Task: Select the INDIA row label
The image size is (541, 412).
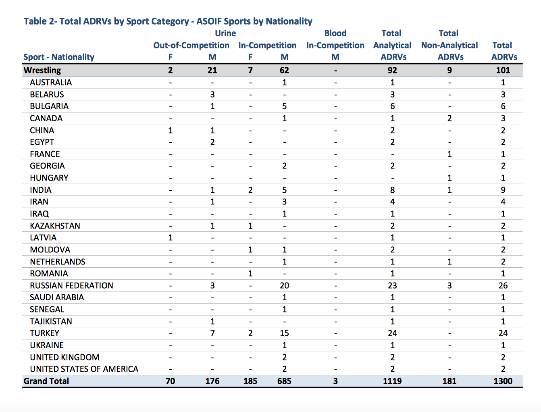Action: pyautogui.click(x=41, y=190)
